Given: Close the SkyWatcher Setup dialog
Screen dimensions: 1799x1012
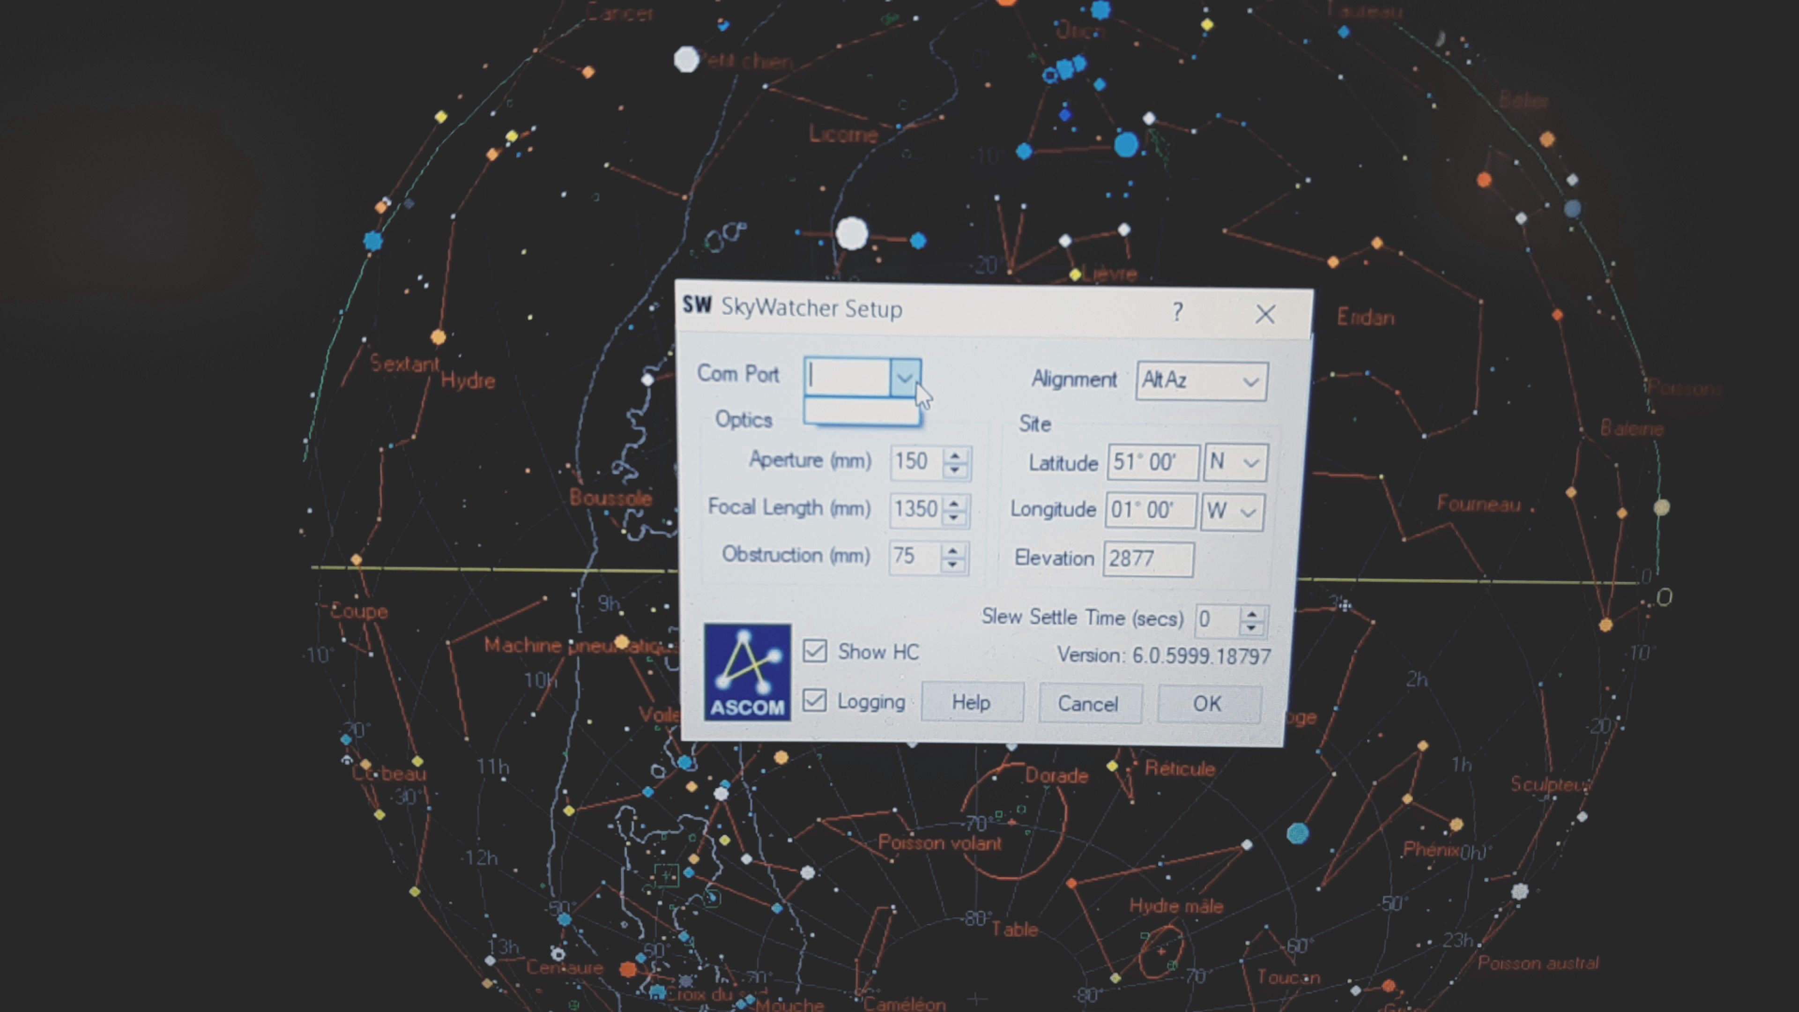Looking at the screenshot, I should [x=1265, y=314].
